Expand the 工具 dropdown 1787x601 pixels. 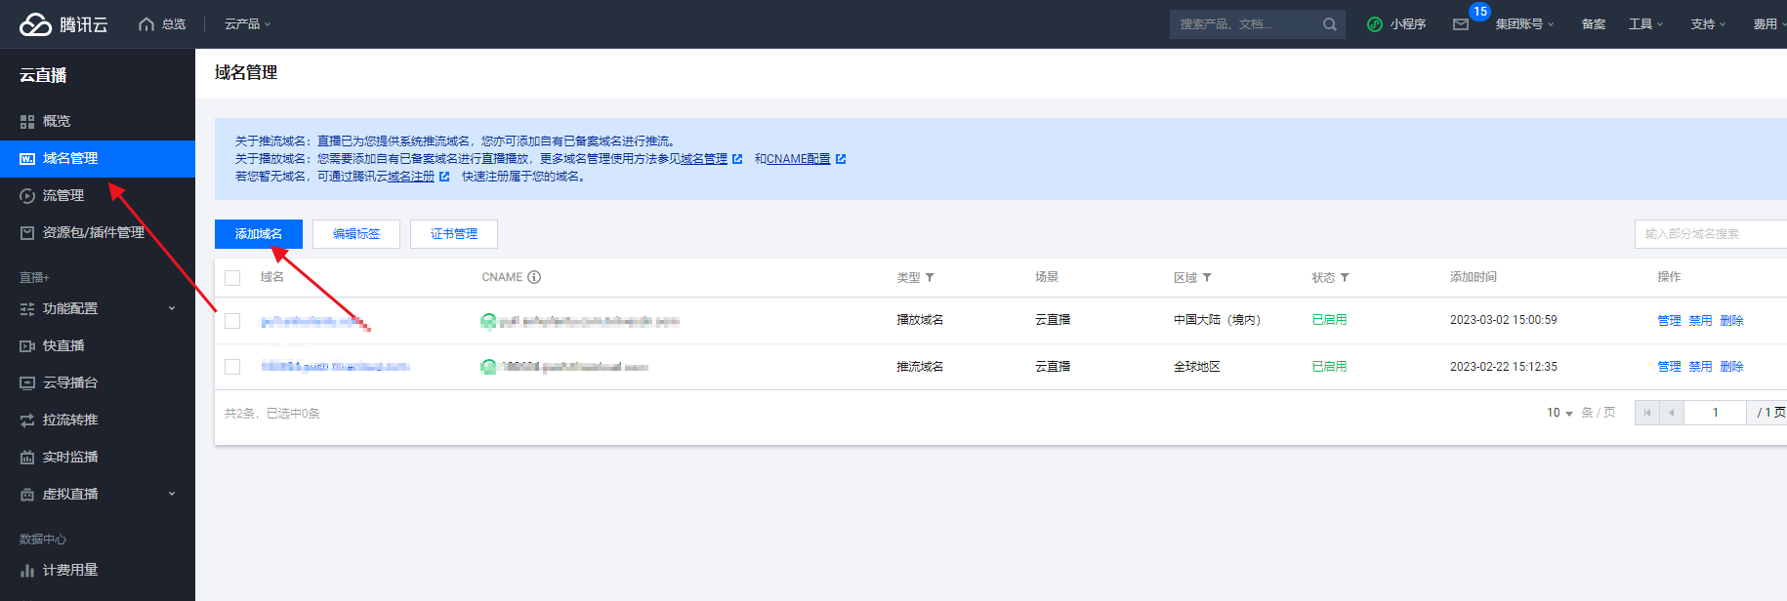click(1645, 24)
